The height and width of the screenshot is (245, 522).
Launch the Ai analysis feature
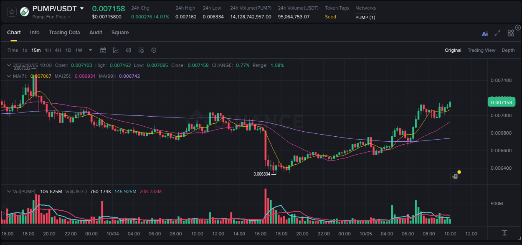pyautogui.click(x=485, y=33)
